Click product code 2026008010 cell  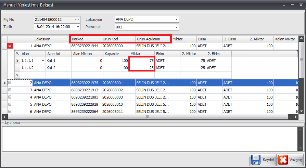click(x=118, y=104)
